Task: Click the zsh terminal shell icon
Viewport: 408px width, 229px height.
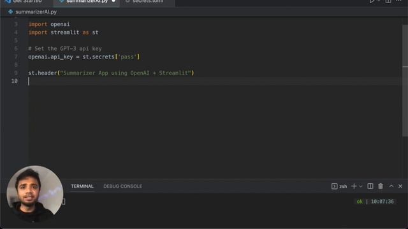Action: pos(334,186)
